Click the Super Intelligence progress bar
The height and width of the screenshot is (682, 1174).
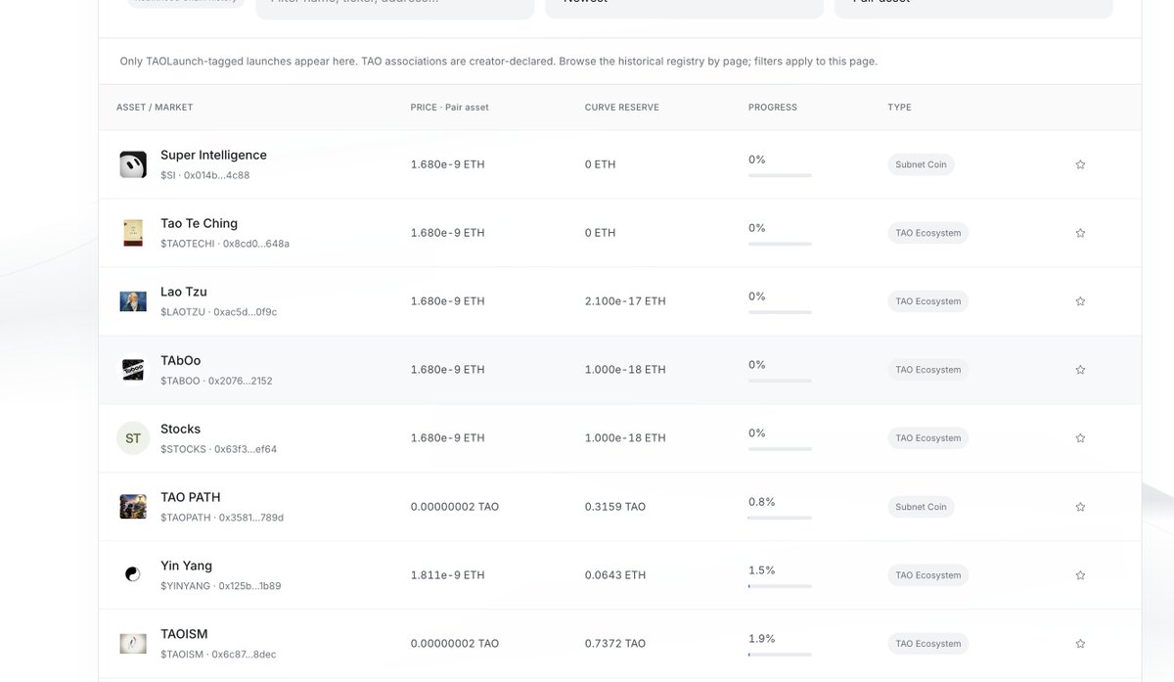tap(780, 175)
